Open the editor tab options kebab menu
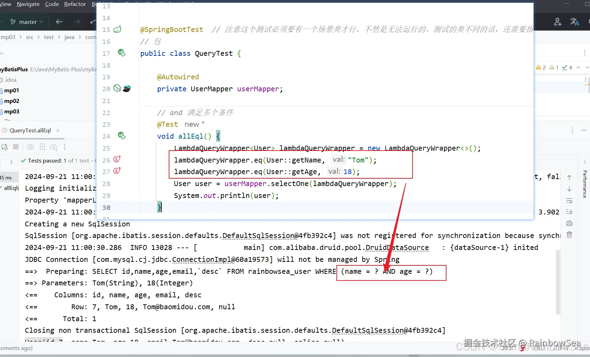 pyautogui.click(x=584, y=53)
